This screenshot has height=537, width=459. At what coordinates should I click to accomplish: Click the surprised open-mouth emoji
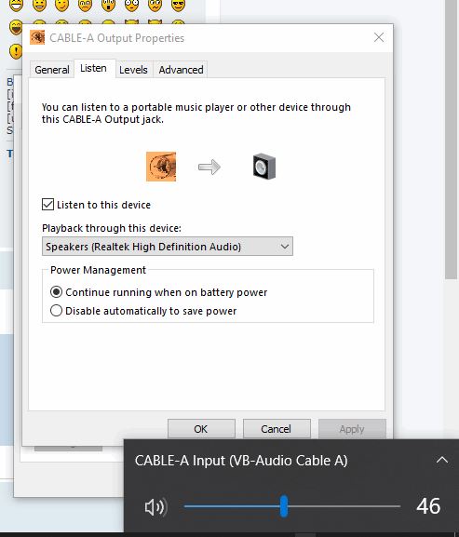108,5
